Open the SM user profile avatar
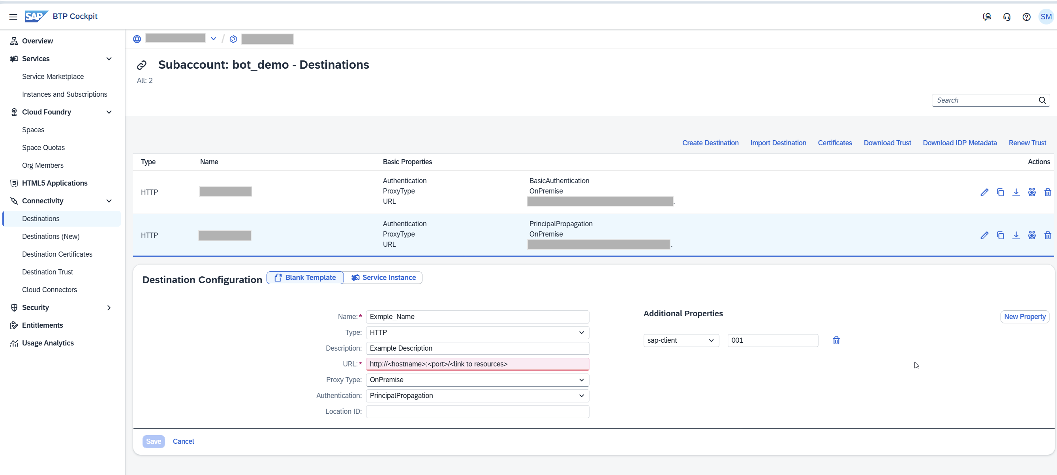The height and width of the screenshot is (475, 1057). click(x=1046, y=17)
